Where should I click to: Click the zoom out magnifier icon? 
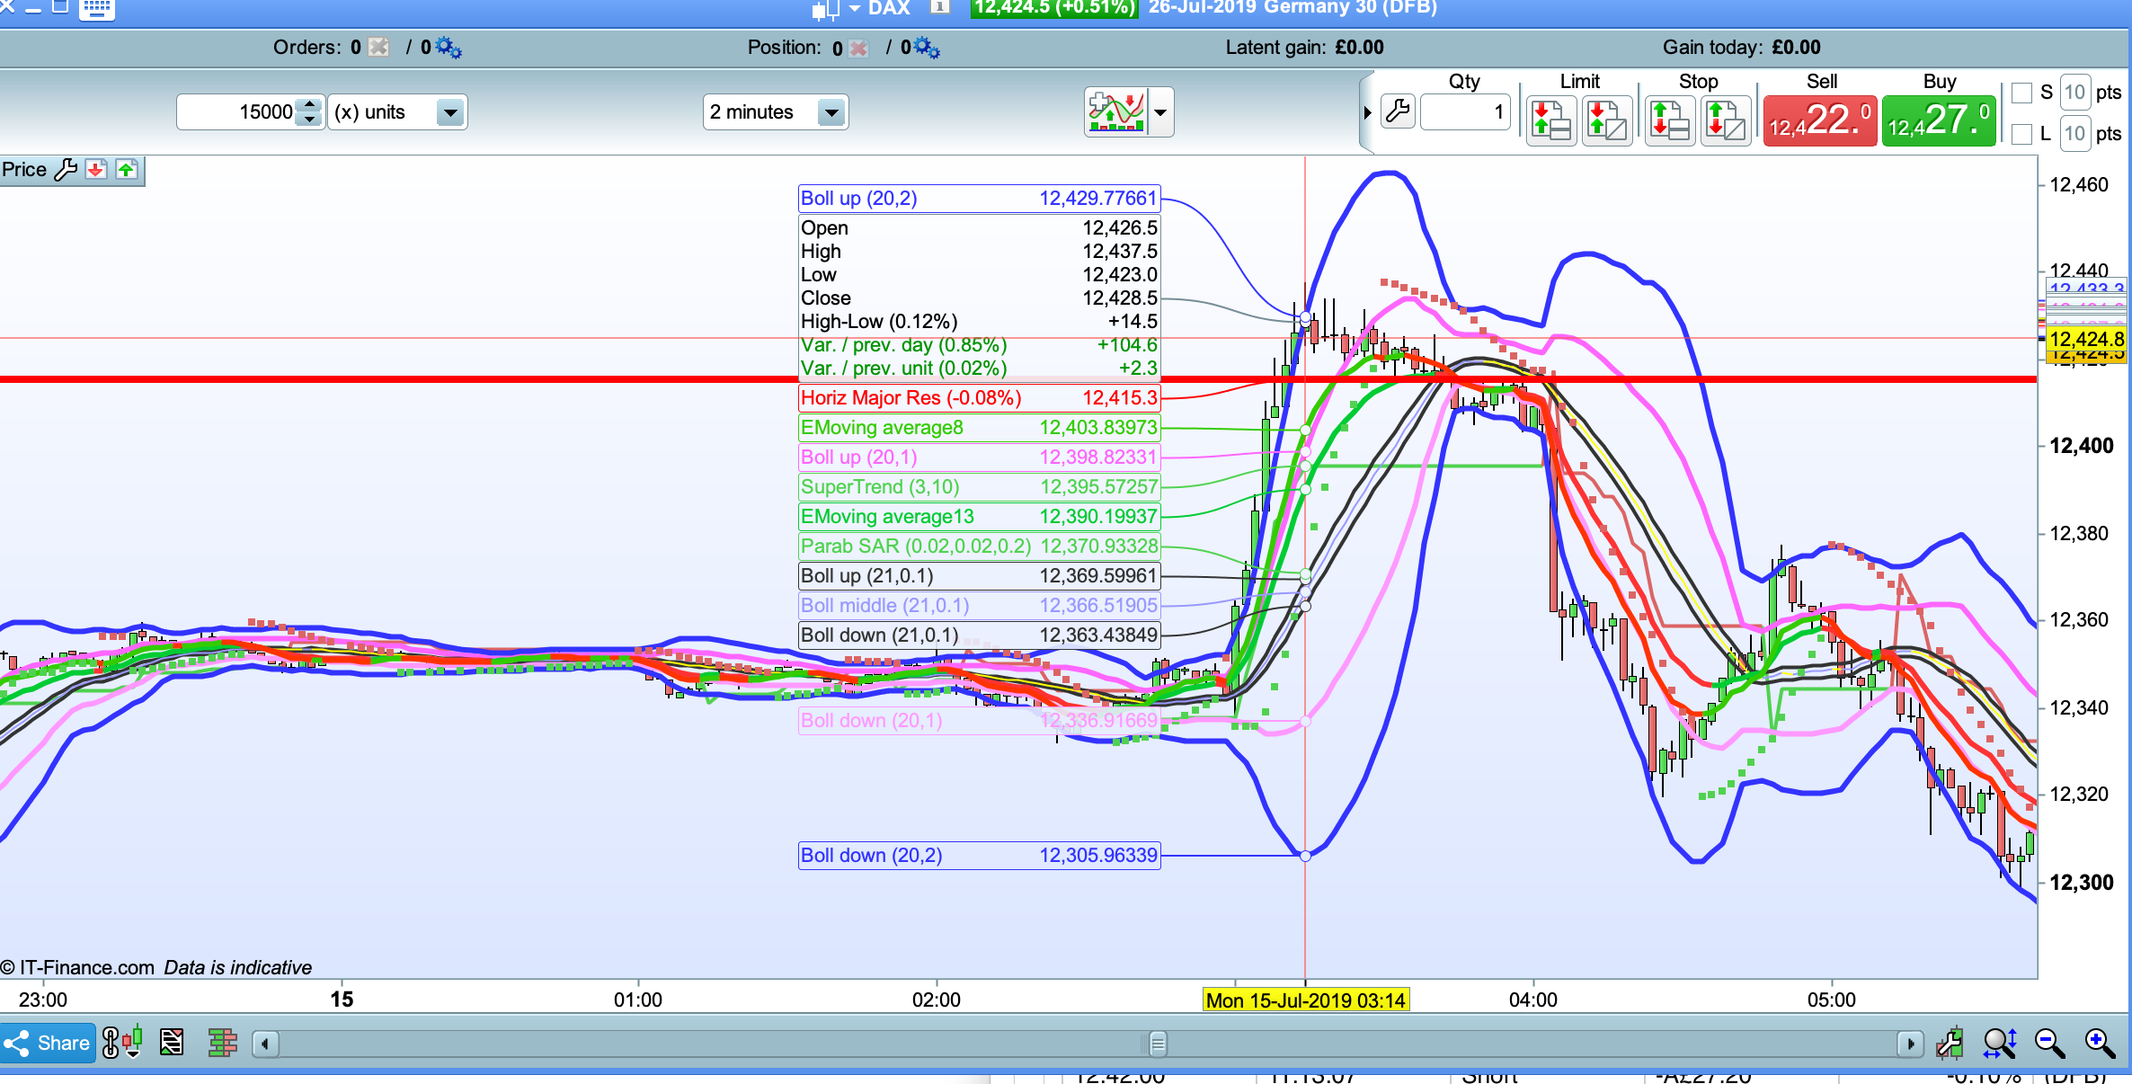(x=2049, y=1044)
